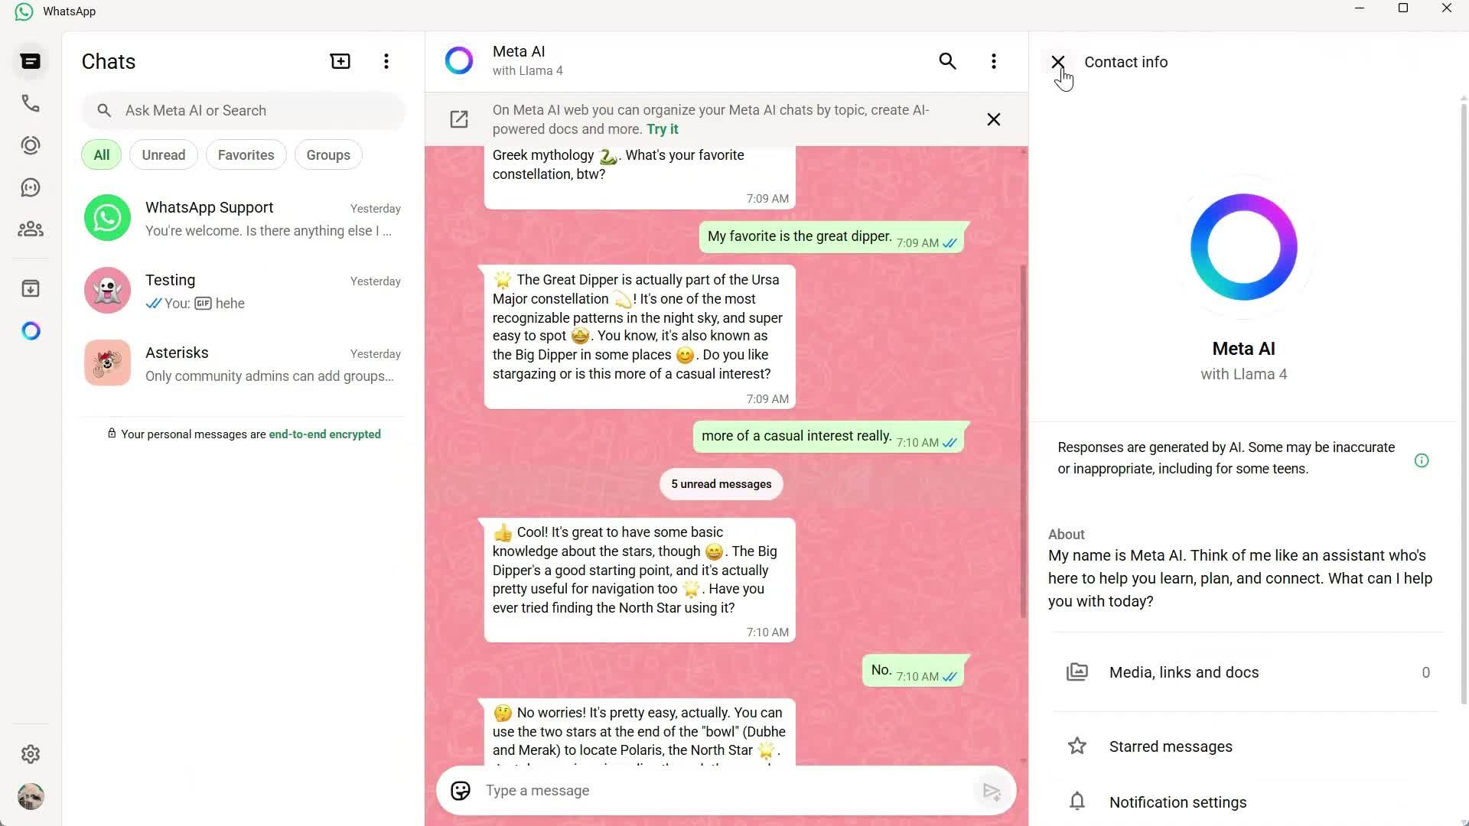Open Settings from the sidebar gear
This screenshot has width=1469, height=826.
pos(31,754)
